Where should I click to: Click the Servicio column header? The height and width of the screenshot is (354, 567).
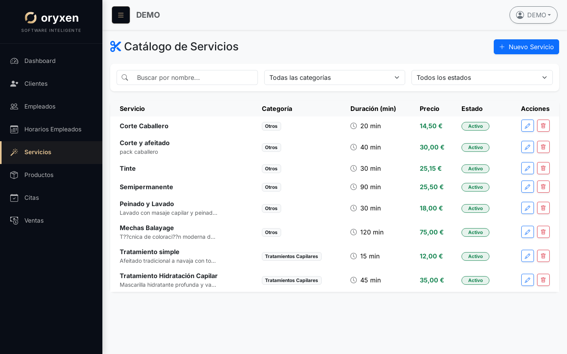point(132,109)
